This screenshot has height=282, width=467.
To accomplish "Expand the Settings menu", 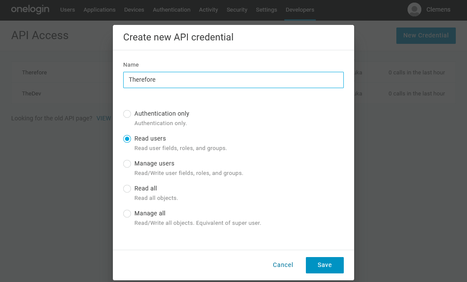I will tap(266, 9).
